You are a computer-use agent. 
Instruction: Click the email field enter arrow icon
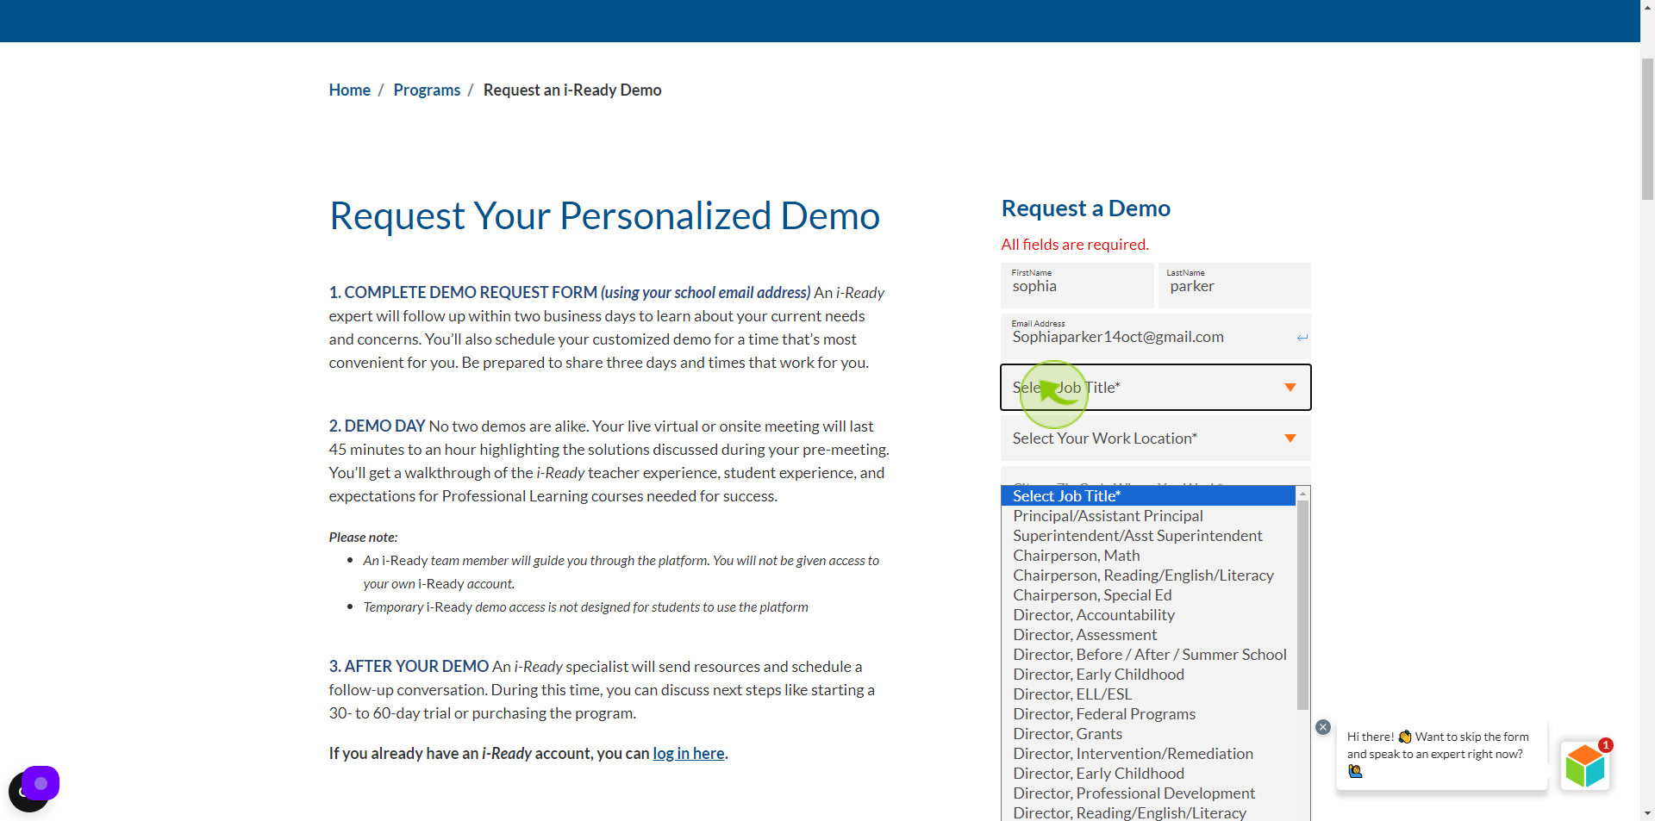point(1302,338)
